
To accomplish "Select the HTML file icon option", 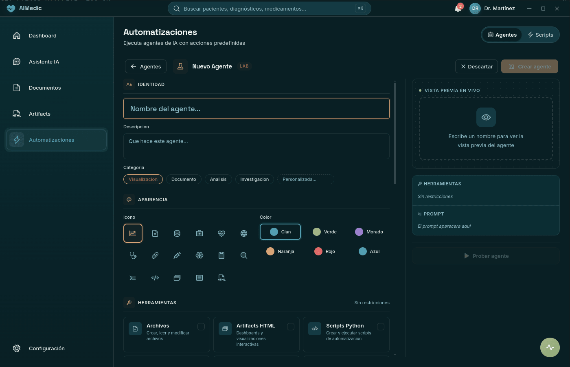I will coord(221,277).
